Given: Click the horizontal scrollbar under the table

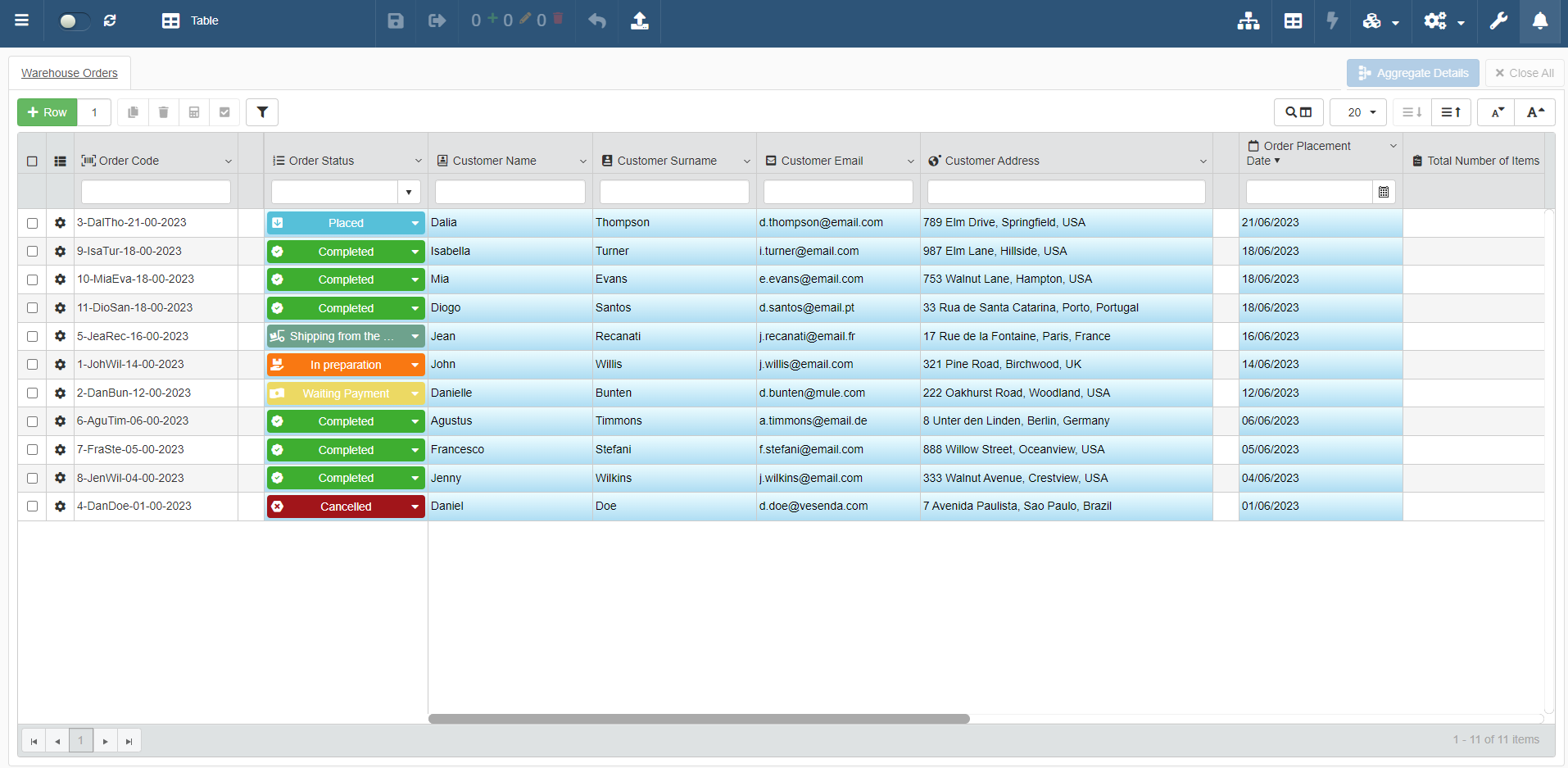Looking at the screenshot, I should 699,719.
